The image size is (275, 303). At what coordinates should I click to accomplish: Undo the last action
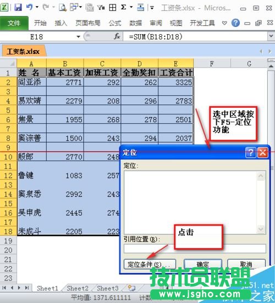29,7
